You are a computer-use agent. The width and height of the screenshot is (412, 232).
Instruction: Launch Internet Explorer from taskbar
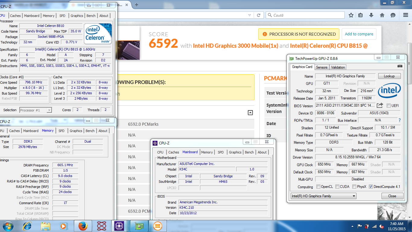click(27, 226)
